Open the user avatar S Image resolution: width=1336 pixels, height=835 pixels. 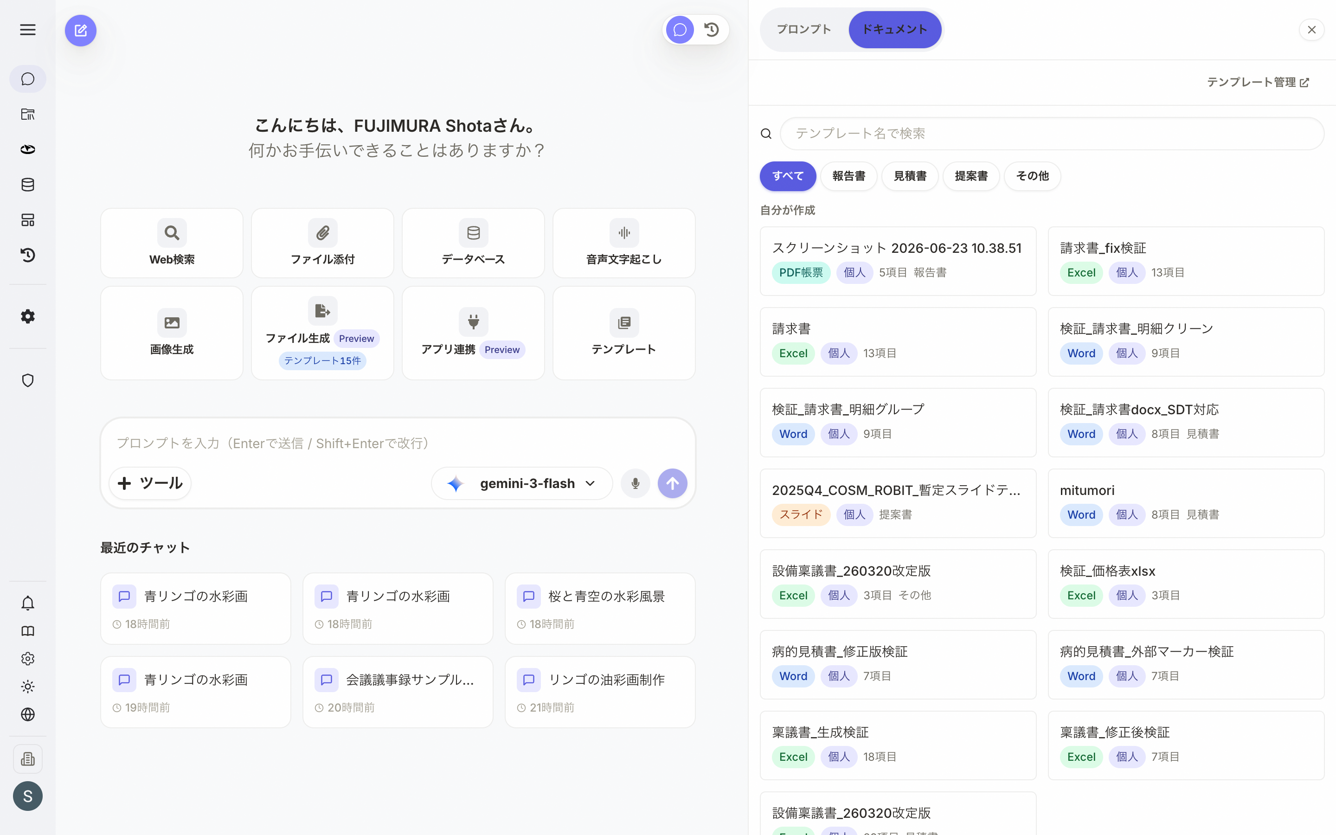click(28, 796)
